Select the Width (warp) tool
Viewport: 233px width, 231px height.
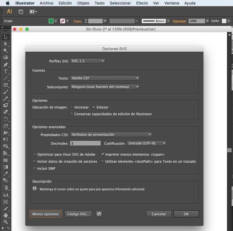(6, 132)
